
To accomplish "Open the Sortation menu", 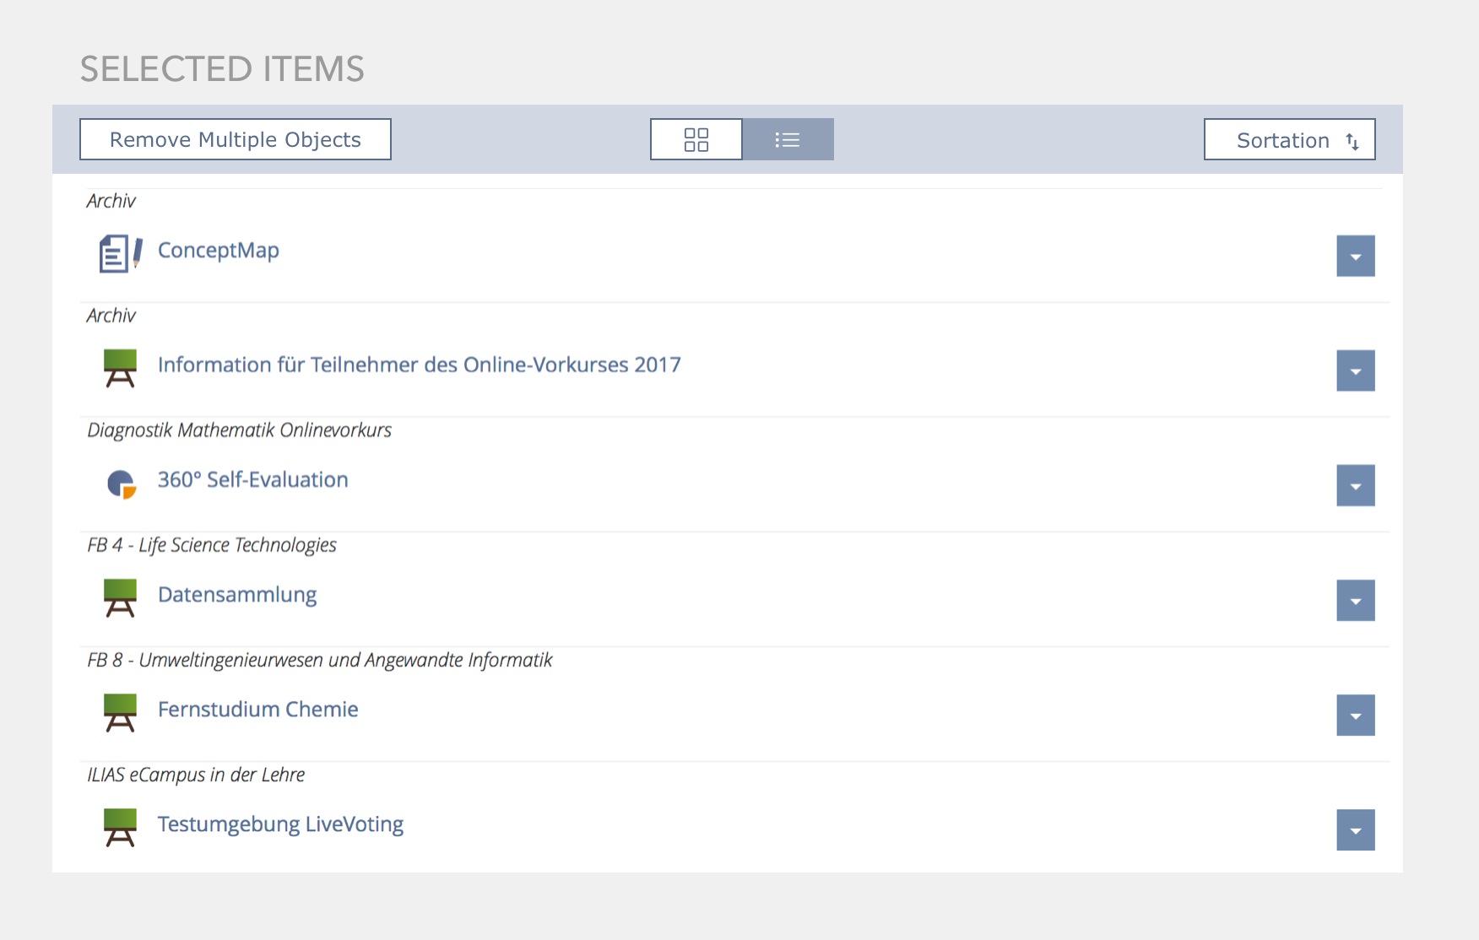I will tap(1289, 140).
